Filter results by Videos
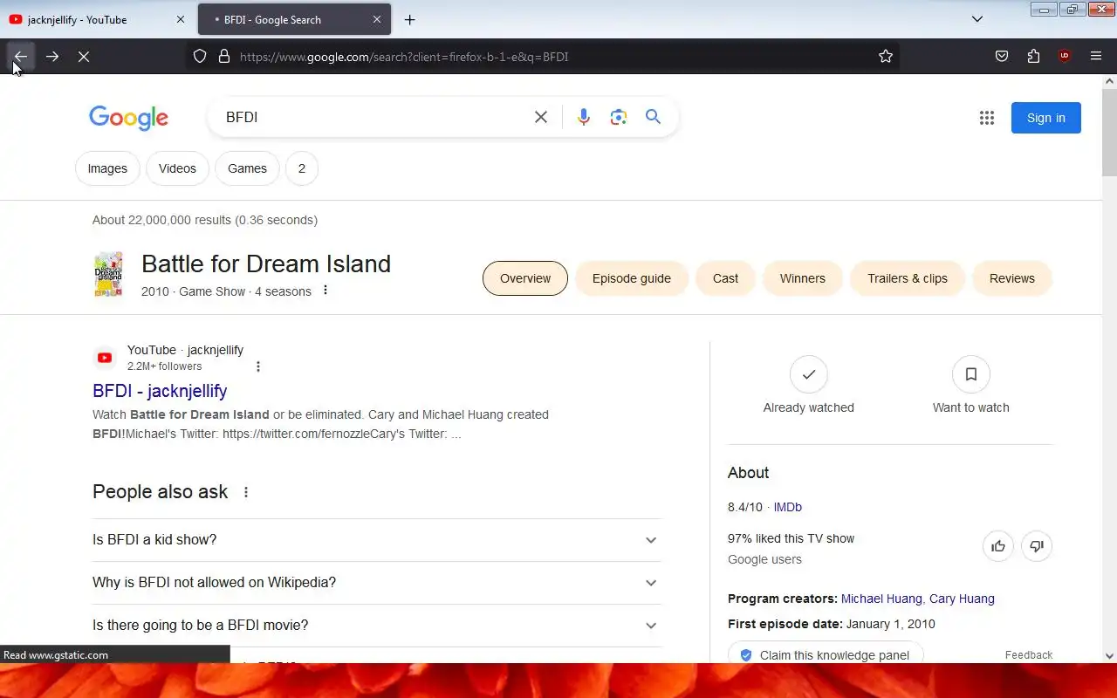 (x=177, y=168)
